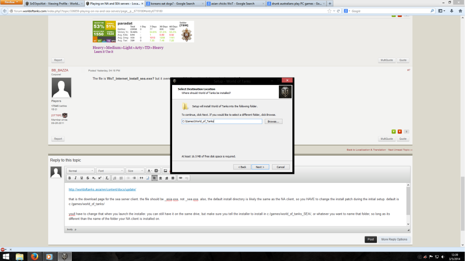Insert a numbered list
This screenshot has height=261, width=465.
[115, 178]
